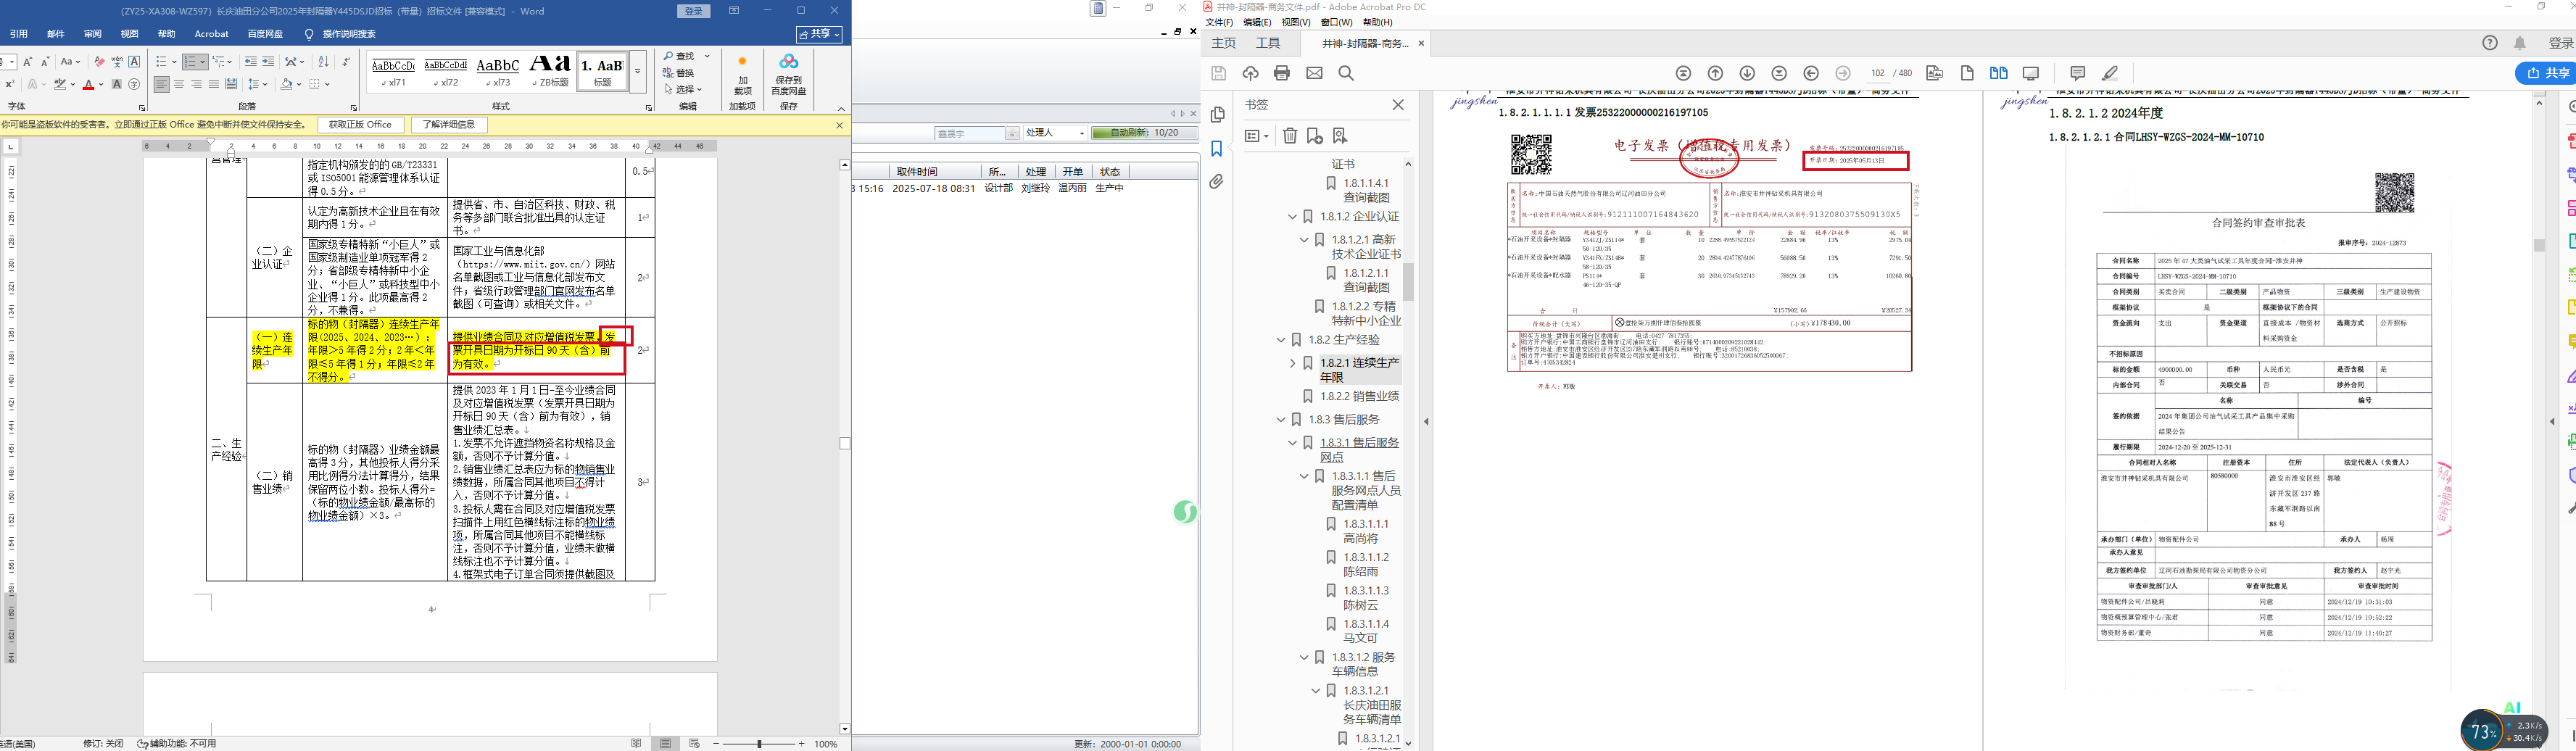Click the 获取正版 Office button
Viewport: 2576px width, 751px height.
tap(361, 125)
